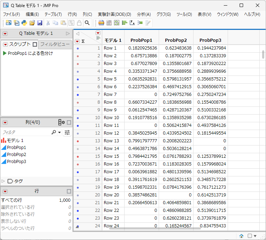Click the horizontal scrollbar of data table
This screenshot has width=266, height=240.
(155, 229)
